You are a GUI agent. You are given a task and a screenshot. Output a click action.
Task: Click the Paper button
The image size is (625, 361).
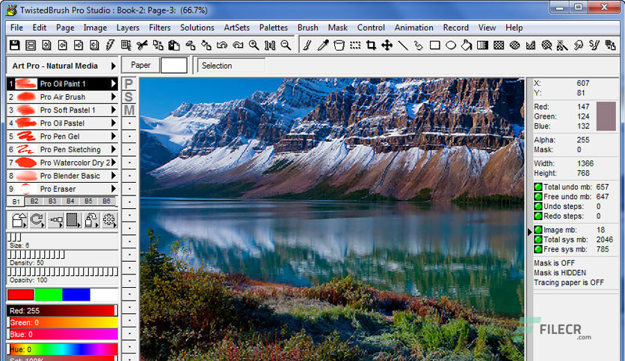141,65
